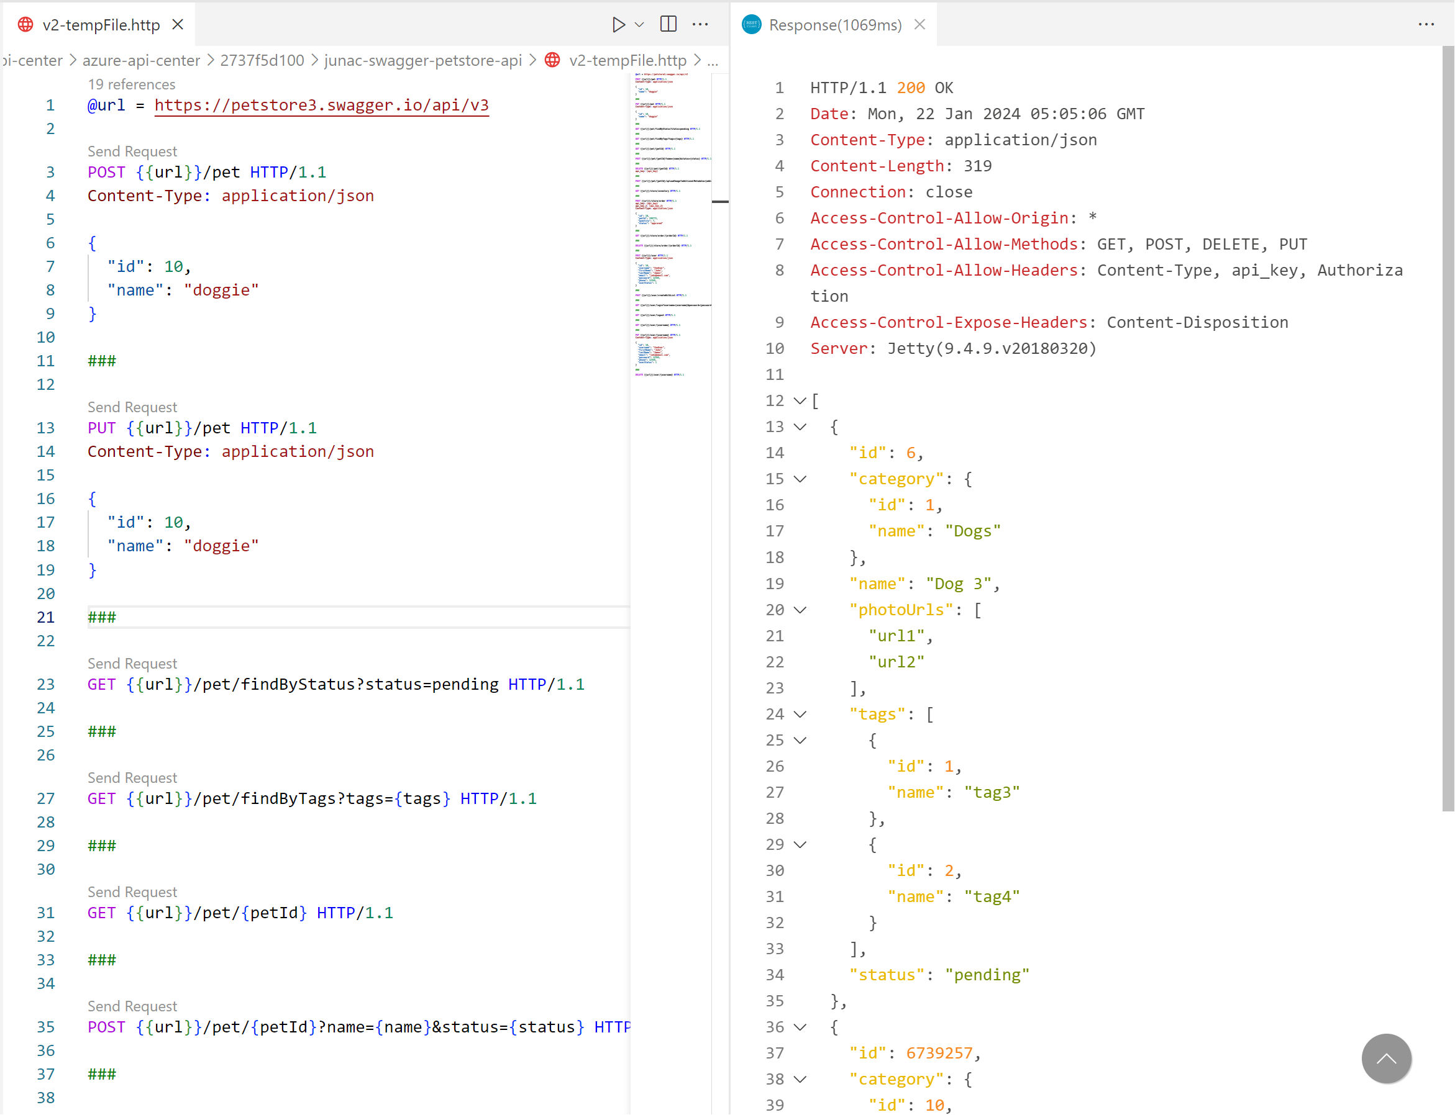Click the Response panel vertical scrollbar
This screenshot has height=1115, width=1455.
tap(1448, 428)
